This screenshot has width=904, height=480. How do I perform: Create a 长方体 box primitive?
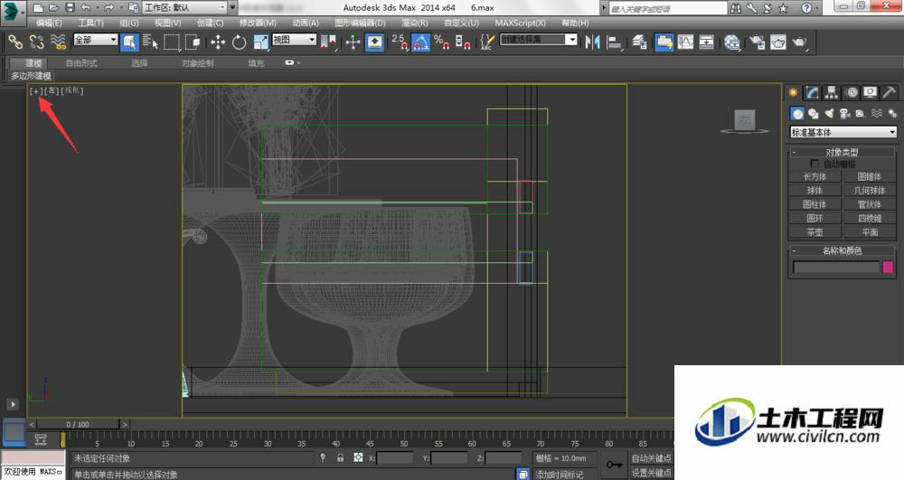[815, 176]
